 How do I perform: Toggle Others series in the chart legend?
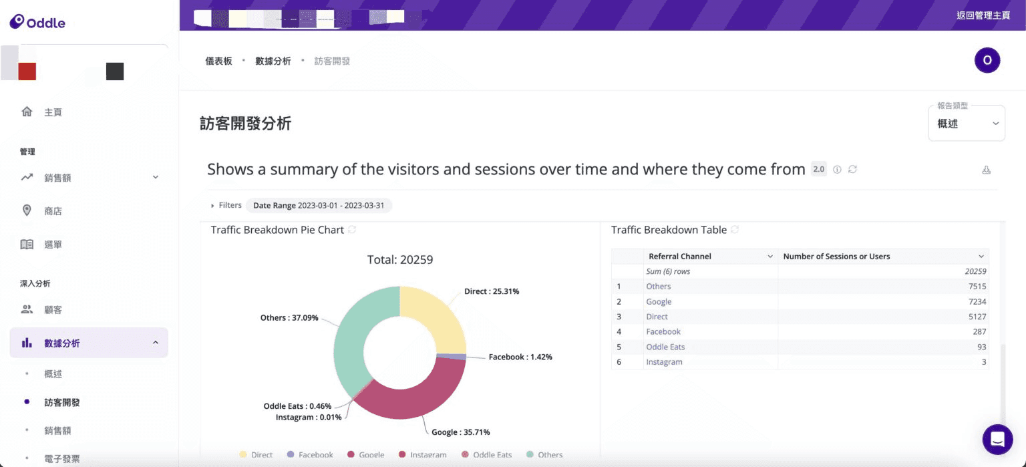[x=544, y=455]
